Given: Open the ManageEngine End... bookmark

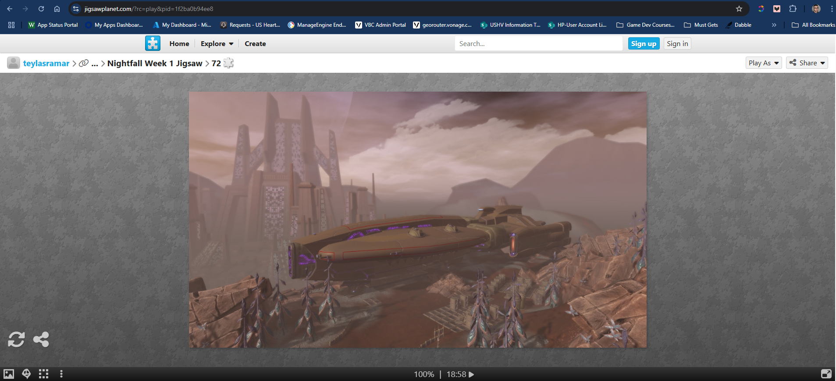Looking at the screenshot, I should point(317,25).
